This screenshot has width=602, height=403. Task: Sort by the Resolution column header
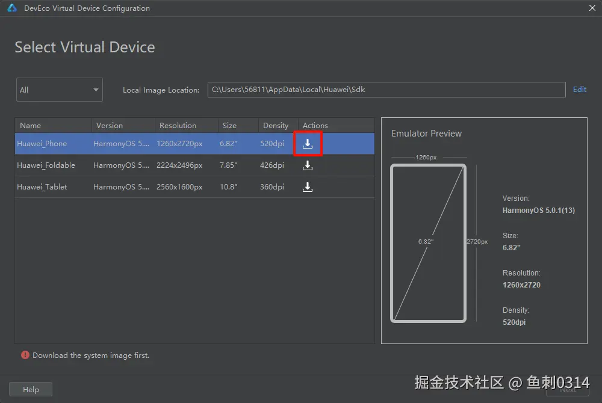pyautogui.click(x=187, y=125)
